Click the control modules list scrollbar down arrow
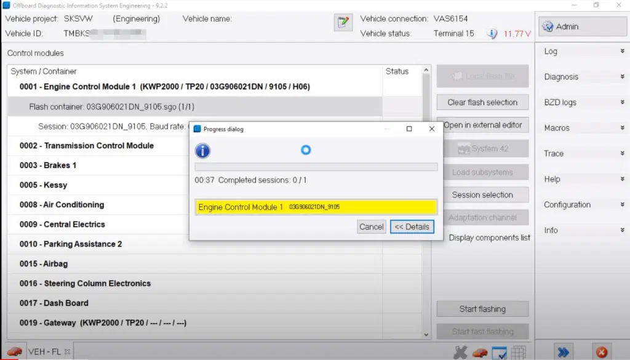Viewport: 630px width, 360px height. [x=426, y=334]
